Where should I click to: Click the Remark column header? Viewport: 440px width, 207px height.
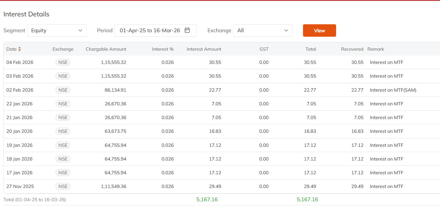click(x=375, y=49)
